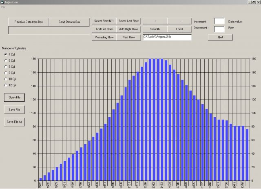The image size is (261, 189).
Task: Go to Next Row
Action: (x=128, y=37)
